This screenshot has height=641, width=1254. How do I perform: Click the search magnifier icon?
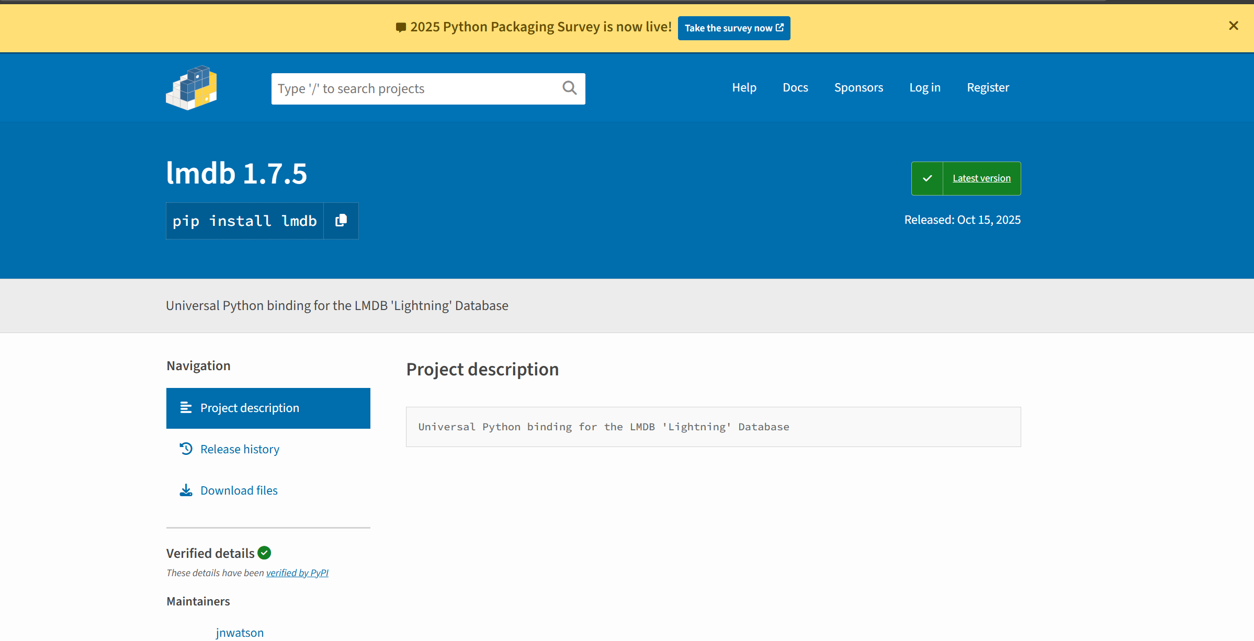click(569, 88)
